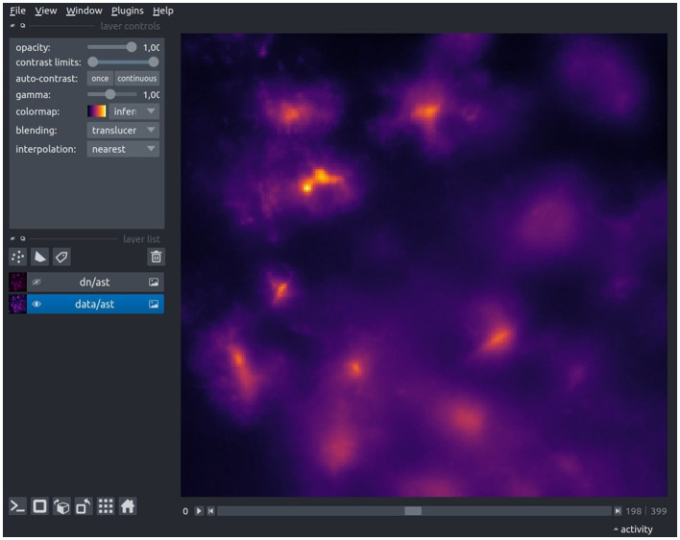This screenshot has height=540, width=680.
Task: Show the hidden dn/ast layer
Action: click(x=36, y=282)
